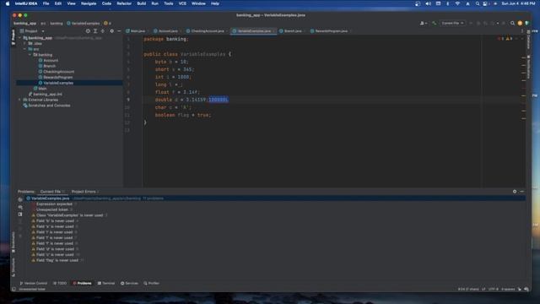This screenshot has height=304, width=540.
Task: Open the Database side tool window
Action: 528,39
